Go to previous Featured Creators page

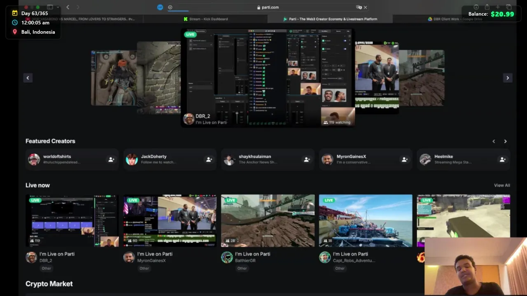point(494,141)
